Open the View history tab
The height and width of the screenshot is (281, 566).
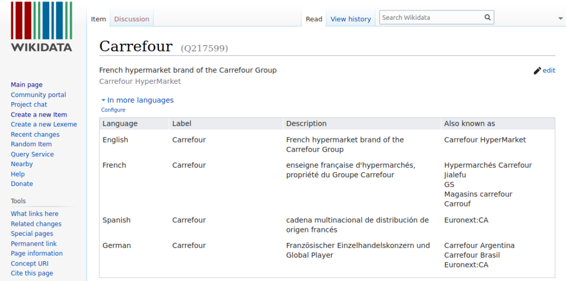(350, 19)
